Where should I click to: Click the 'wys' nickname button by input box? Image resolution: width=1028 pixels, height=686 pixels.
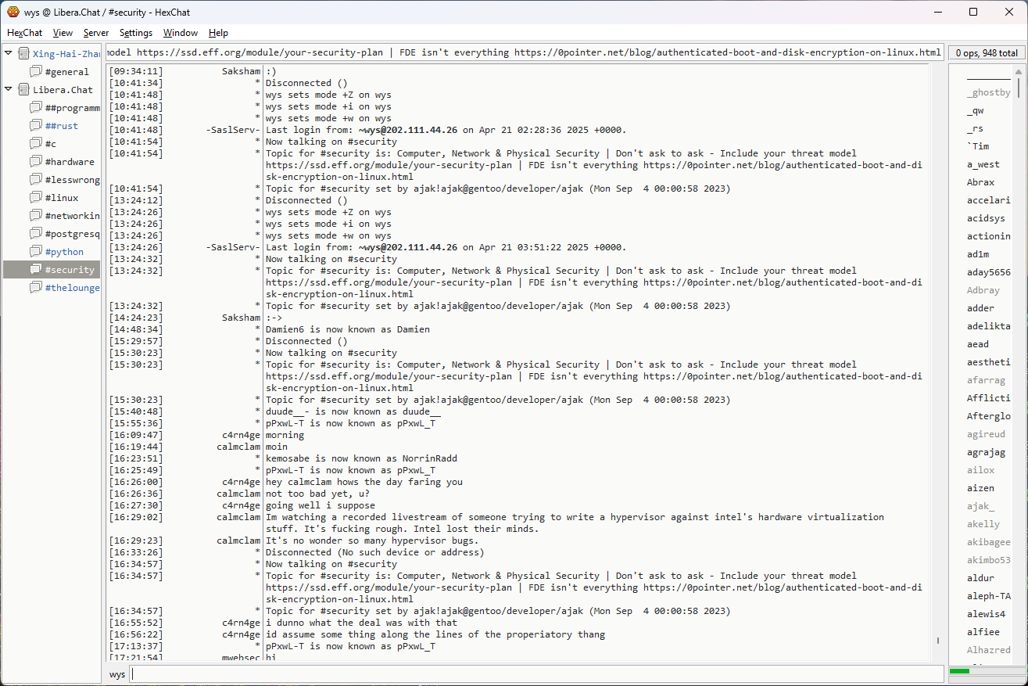pos(117,674)
